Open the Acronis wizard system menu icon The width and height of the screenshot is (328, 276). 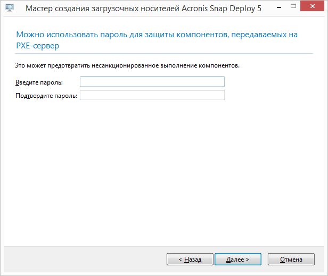coord(10,8)
